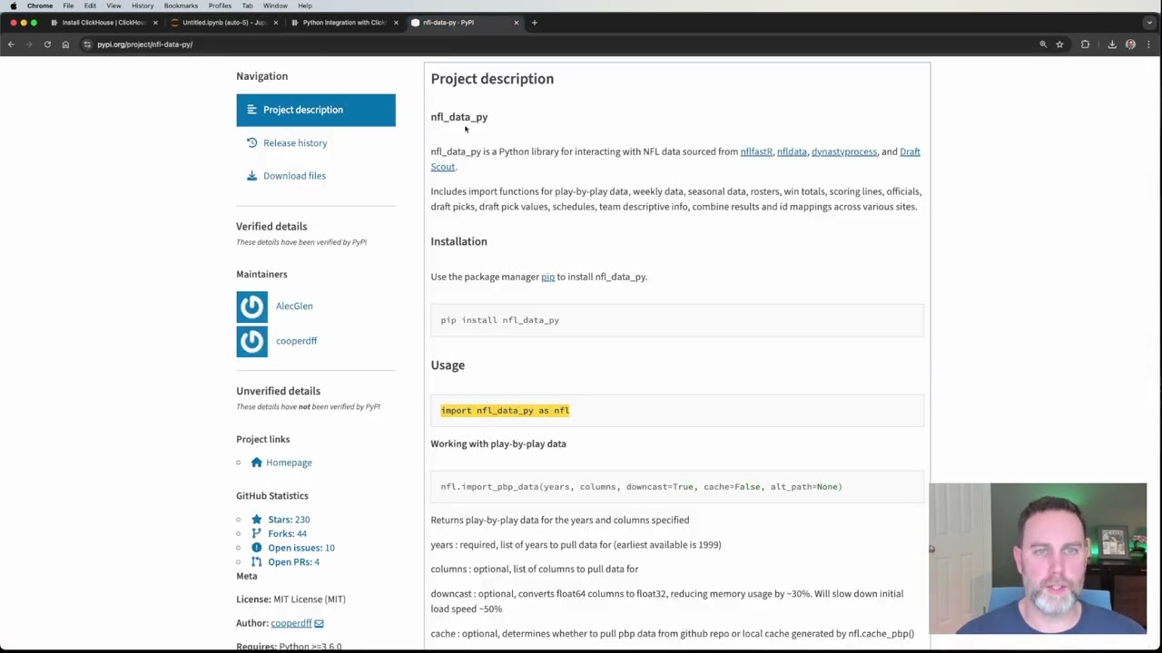Open the Open PRs: 4 link
Viewport: 1162px width, 653px height.
[293, 562]
